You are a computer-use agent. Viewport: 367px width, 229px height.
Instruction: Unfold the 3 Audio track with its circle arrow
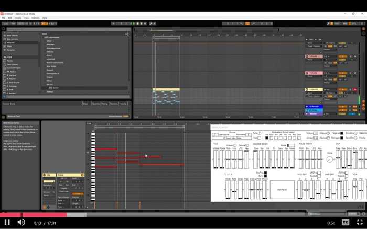307,56
